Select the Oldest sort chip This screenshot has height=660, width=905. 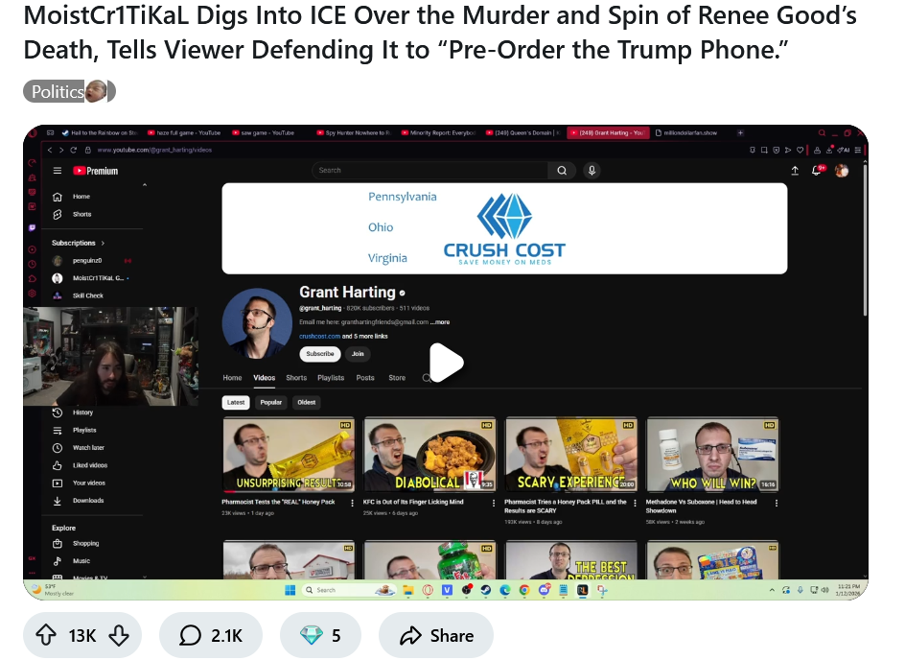(307, 403)
